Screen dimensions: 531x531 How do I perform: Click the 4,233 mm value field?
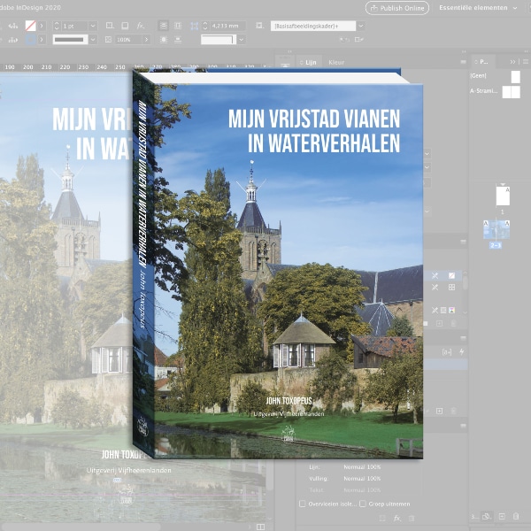[x=229, y=26]
